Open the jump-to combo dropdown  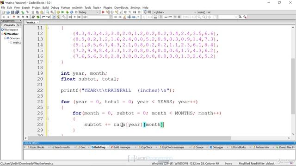tap(111, 17)
